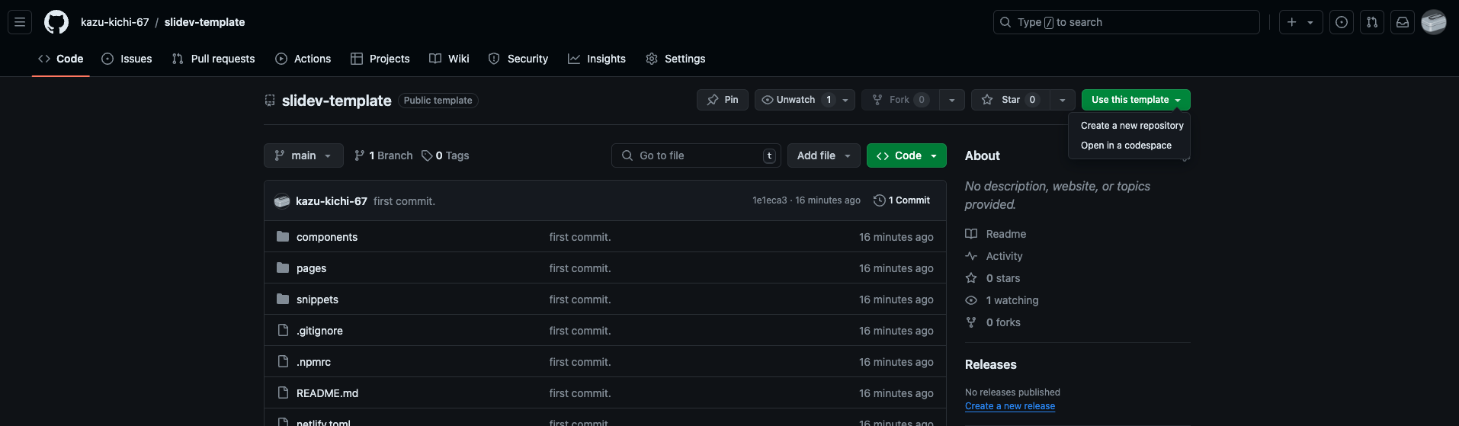View the 0 stars link
1459x426 pixels.
click(992, 278)
